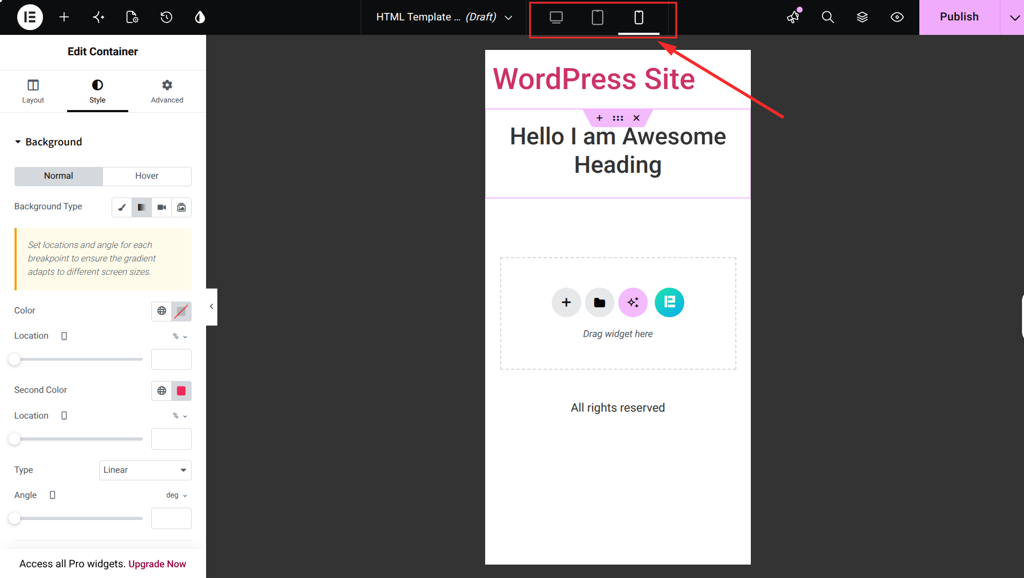Image resolution: width=1024 pixels, height=578 pixels.
Task: Select the classic brush background type
Action: [x=122, y=207]
